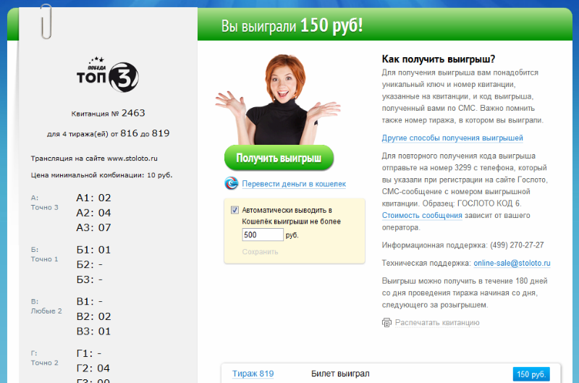Click the online-sale@stoloto.ru email link

pyautogui.click(x=512, y=263)
